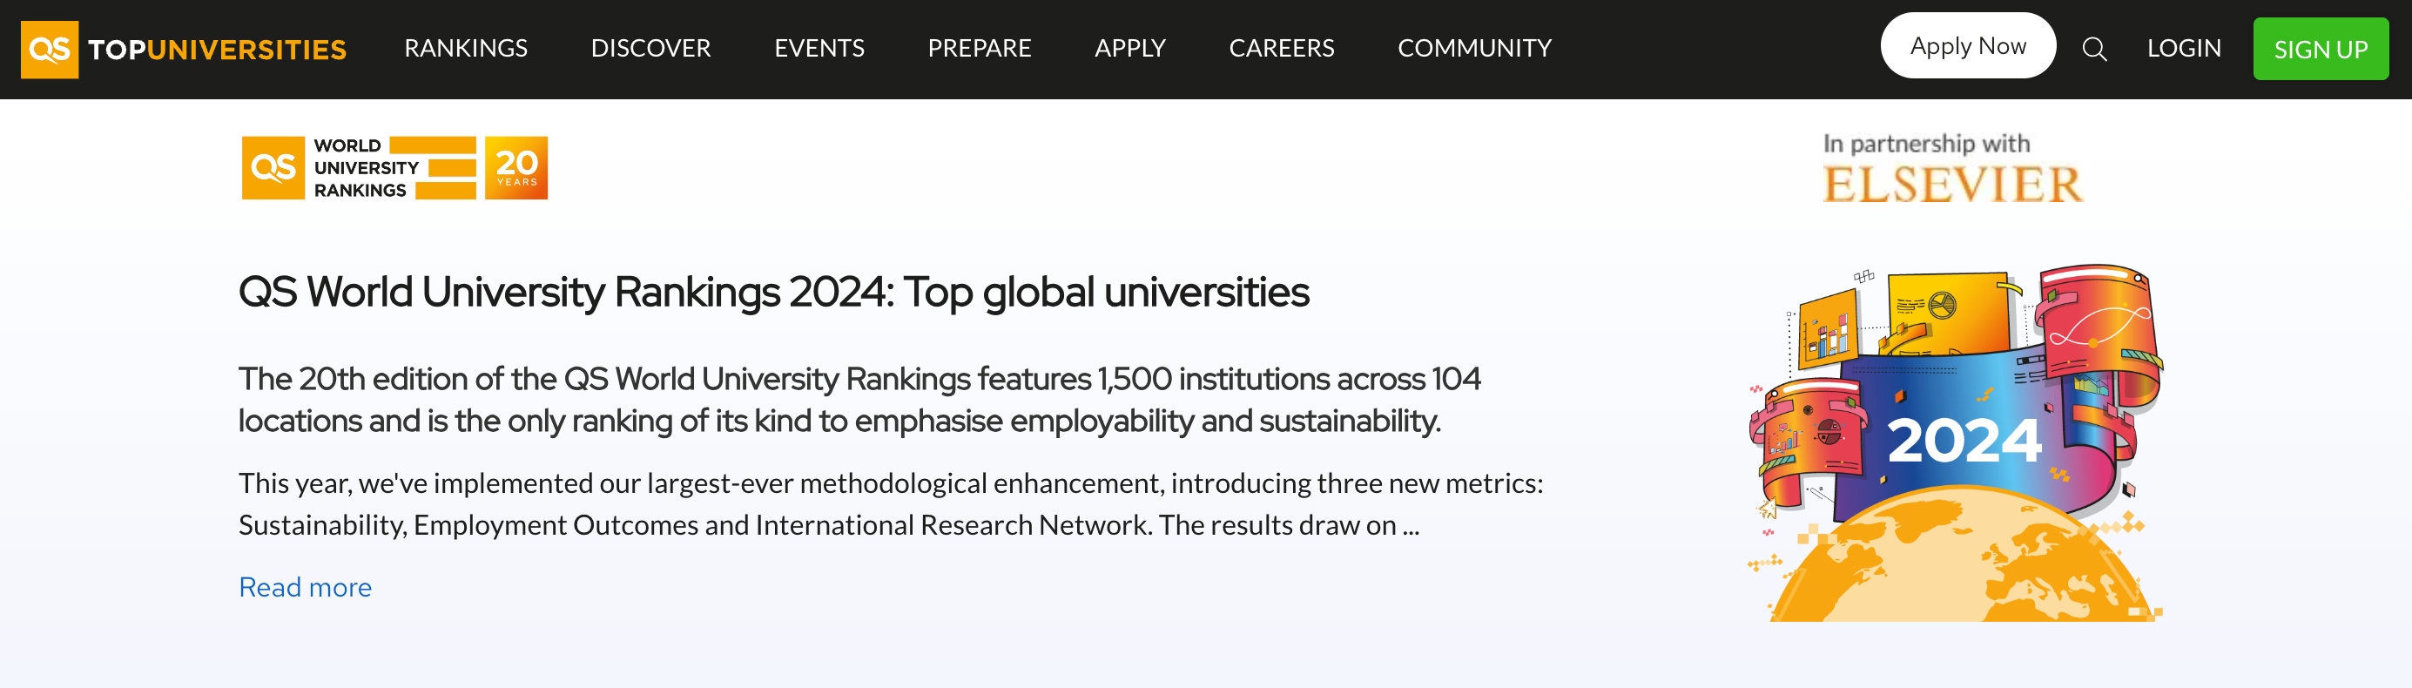Click the paragraph starting 'This year, we've implemented'

pos(891,503)
